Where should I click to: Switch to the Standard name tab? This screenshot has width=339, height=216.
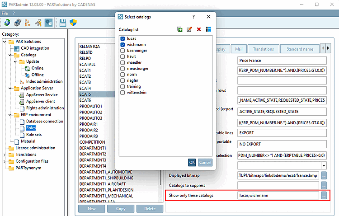pyautogui.click(x=300, y=49)
